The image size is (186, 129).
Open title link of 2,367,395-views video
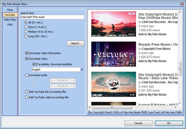point(158,76)
